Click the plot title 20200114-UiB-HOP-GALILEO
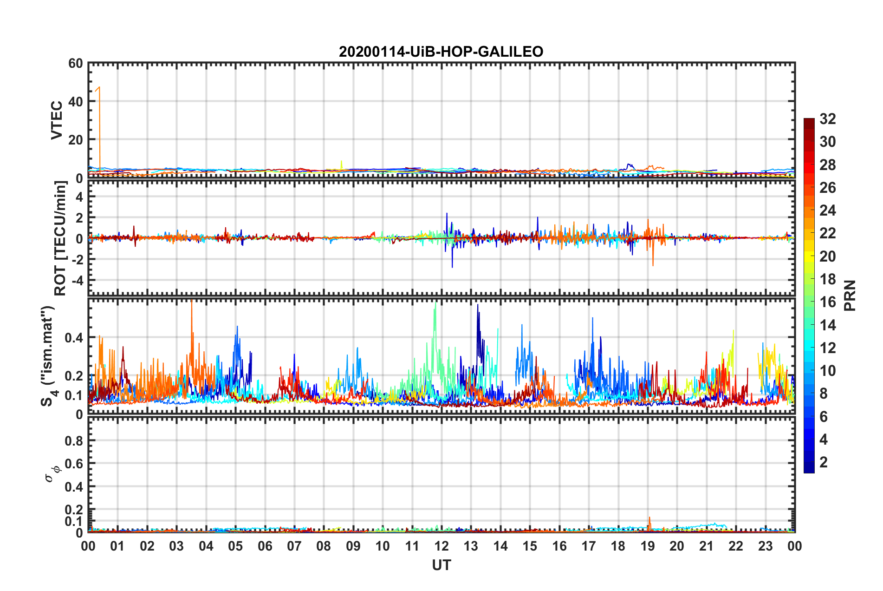The image size is (883, 591). coord(441,51)
